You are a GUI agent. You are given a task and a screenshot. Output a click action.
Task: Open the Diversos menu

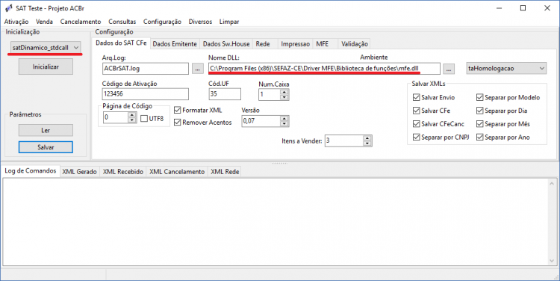tap(200, 22)
